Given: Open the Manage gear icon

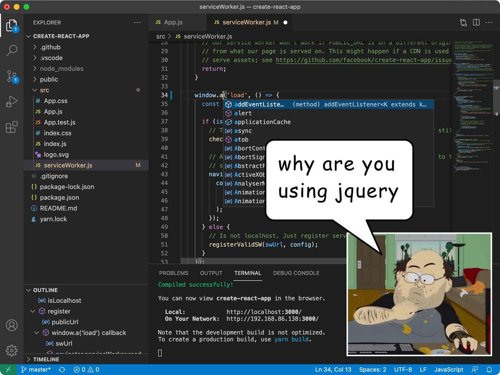Looking at the screenshot, I should click(x=12, y=350).
